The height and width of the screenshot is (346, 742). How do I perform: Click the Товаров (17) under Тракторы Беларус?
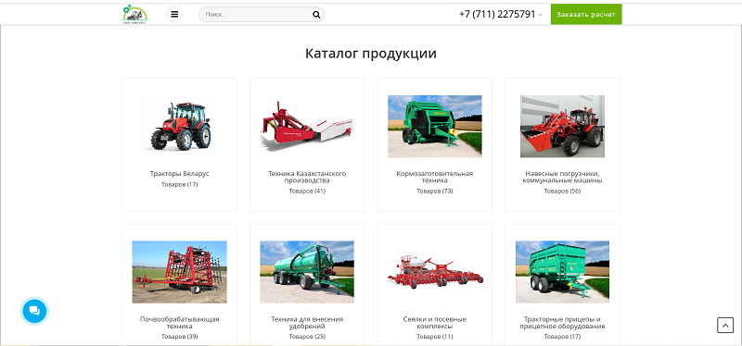tap(179, 185)
